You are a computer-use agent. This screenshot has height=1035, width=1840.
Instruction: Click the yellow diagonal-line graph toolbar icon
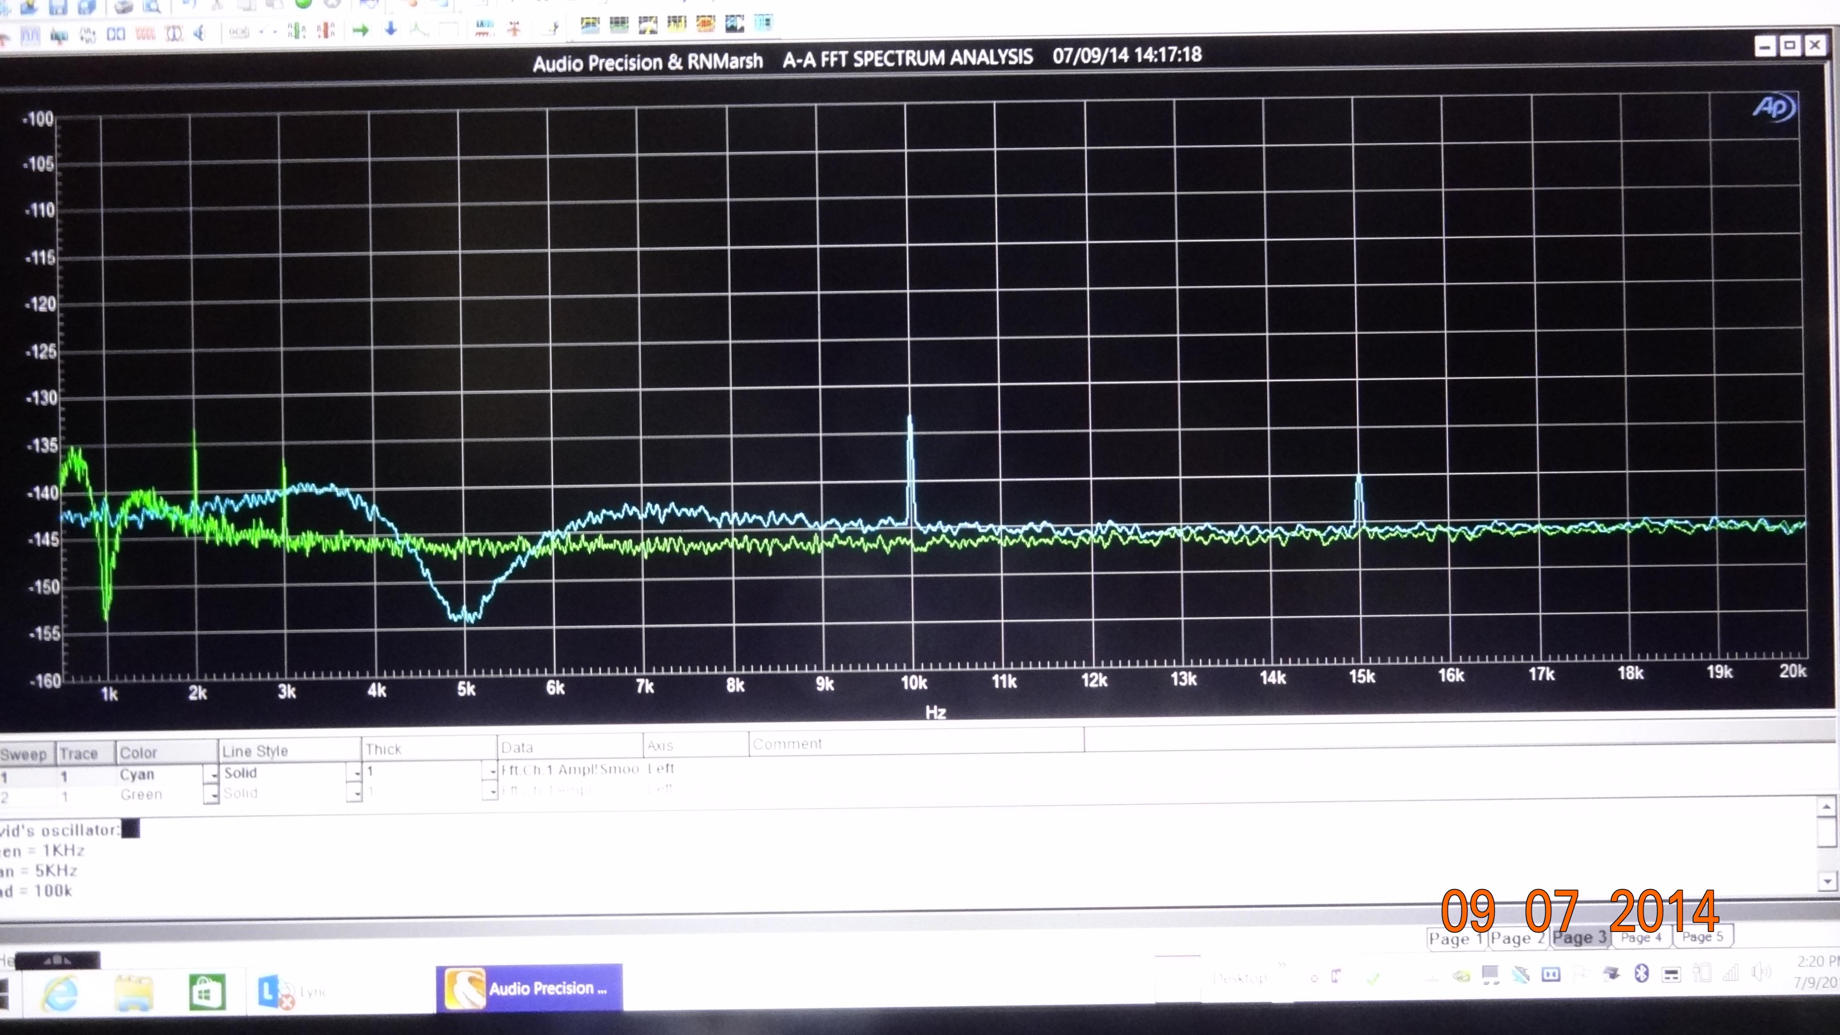[x=648, y=25]
